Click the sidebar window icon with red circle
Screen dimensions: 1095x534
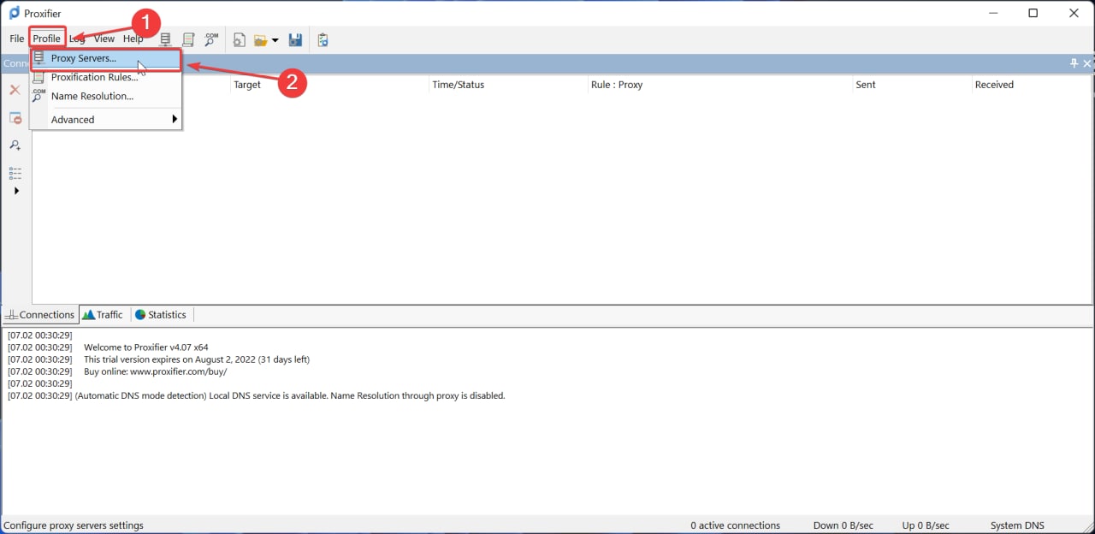point(15,118)
